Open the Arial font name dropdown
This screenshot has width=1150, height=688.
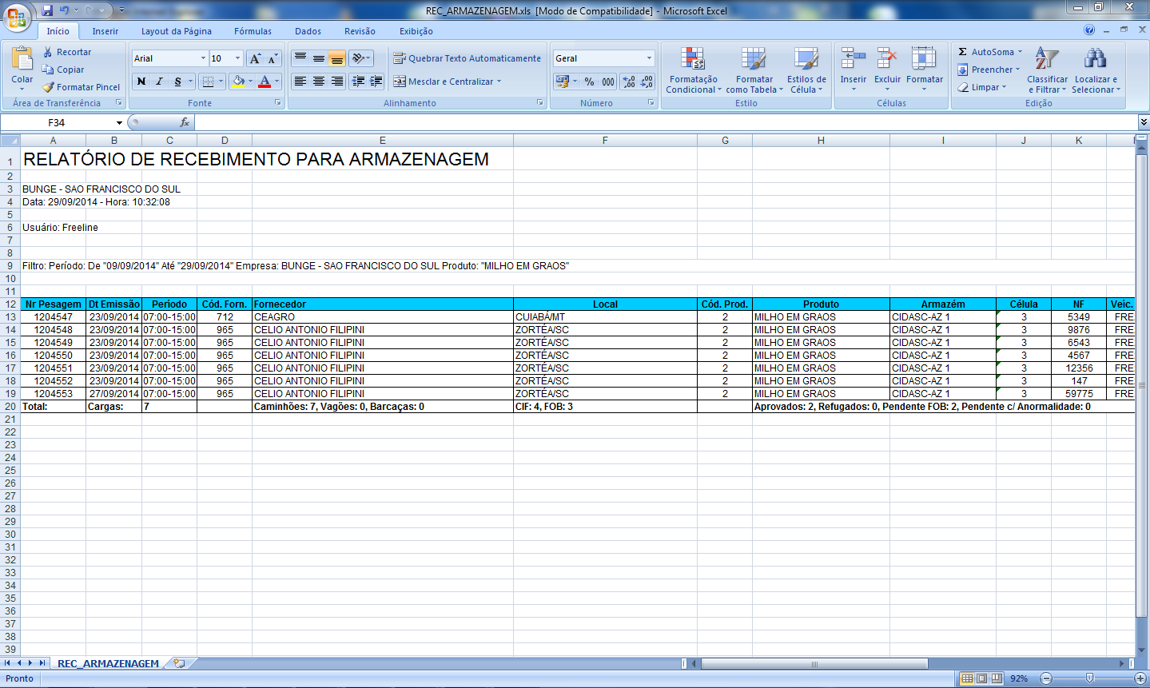click(203, 58)
